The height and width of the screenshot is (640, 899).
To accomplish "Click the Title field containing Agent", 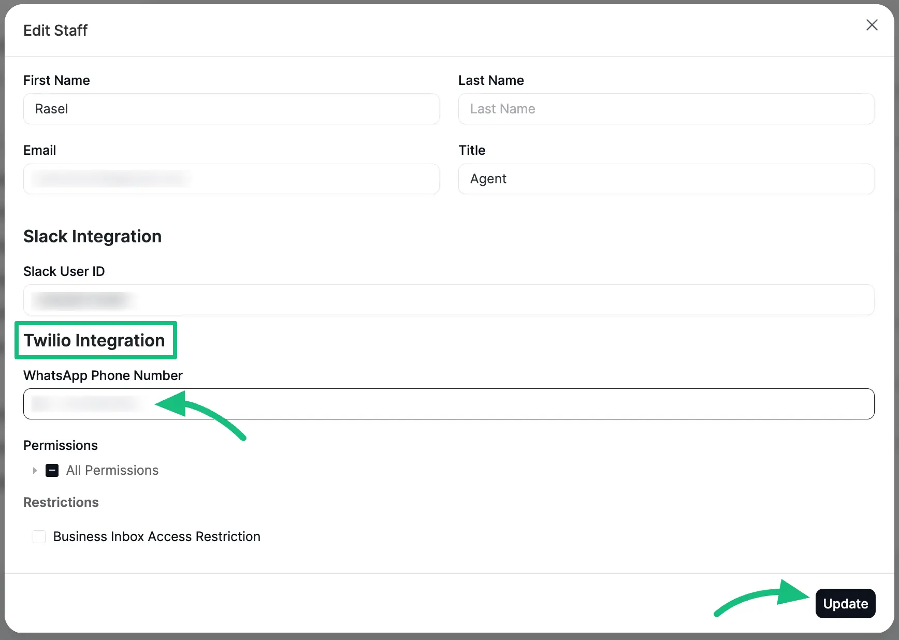I will [x=666, y=179].
